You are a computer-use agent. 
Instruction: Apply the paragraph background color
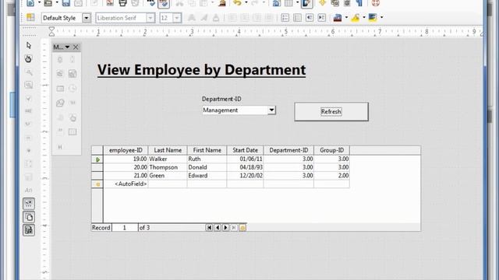click(373, 17)
